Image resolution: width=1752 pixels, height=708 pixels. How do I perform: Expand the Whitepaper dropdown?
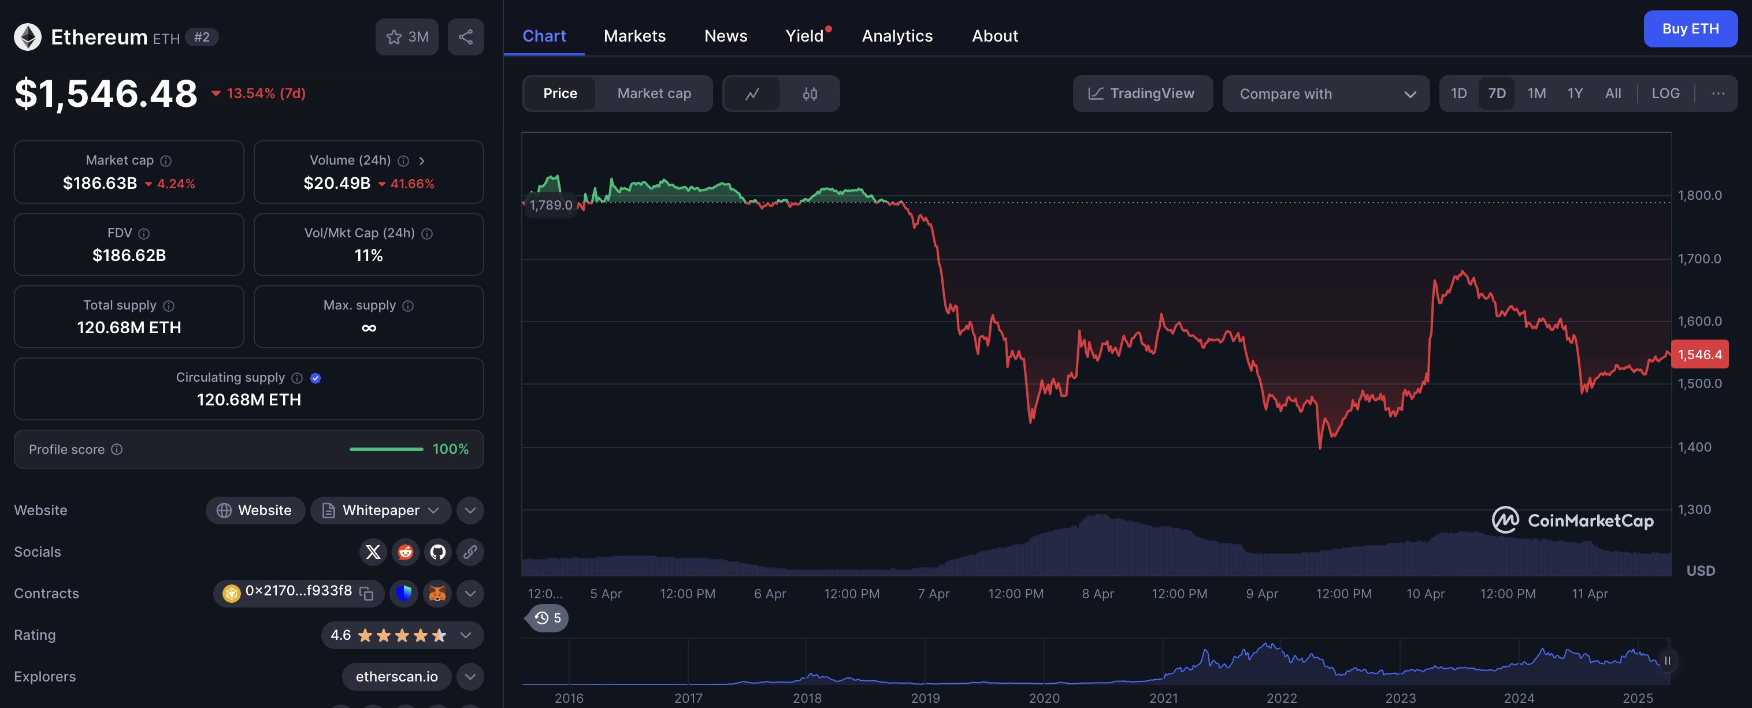(381, 510)
